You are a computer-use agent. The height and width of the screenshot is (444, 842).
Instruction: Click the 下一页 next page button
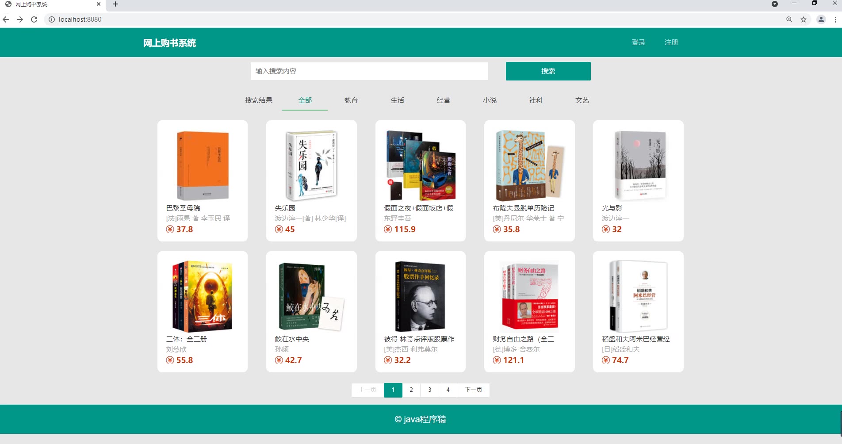pos(473,390)
